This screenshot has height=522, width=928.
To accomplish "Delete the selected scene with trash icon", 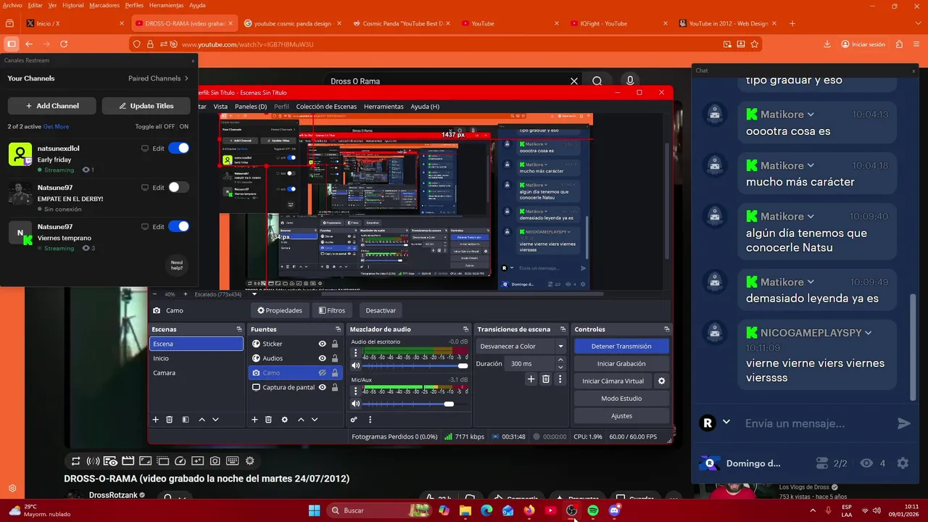I will click(170, 419).
